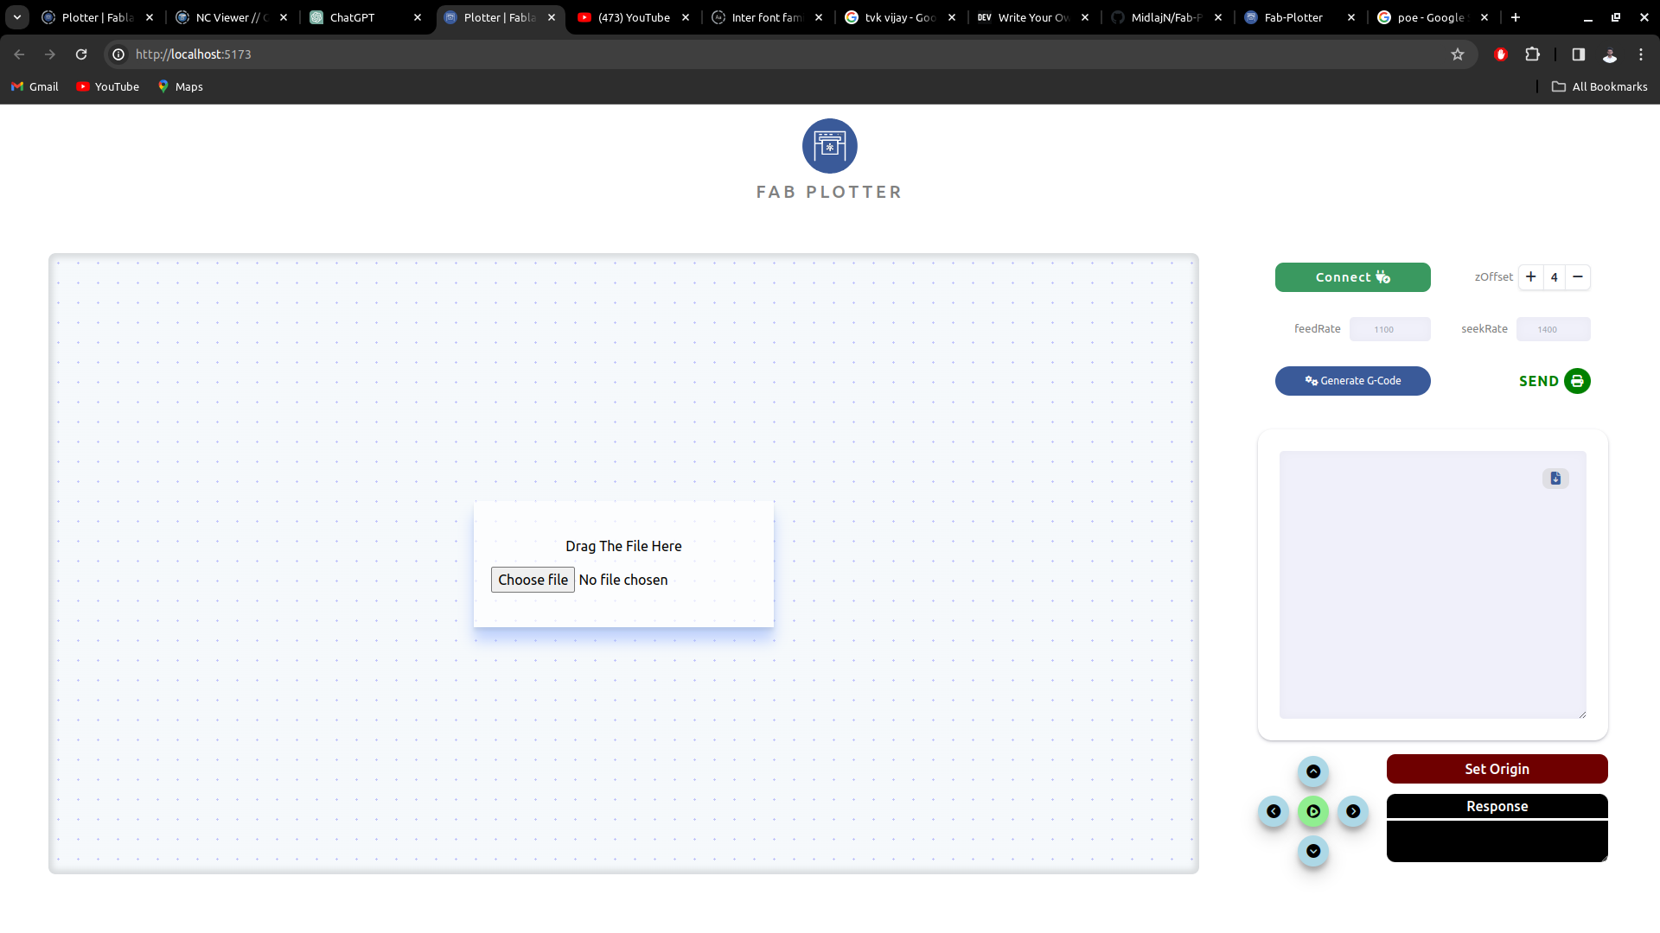This screenshot has width=1660, height=933.
Task: Select the seekRate input field
Action: point(1553,328)
